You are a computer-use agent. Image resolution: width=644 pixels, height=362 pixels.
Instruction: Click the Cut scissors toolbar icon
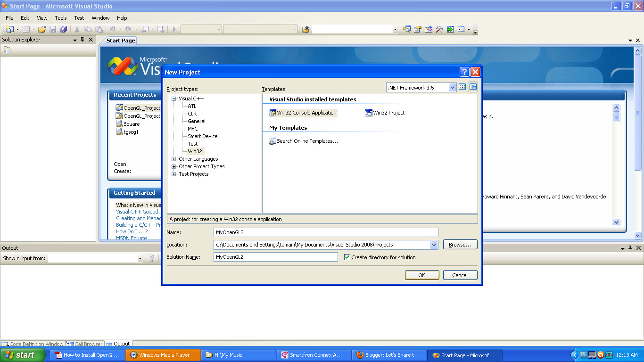[77, 29]
